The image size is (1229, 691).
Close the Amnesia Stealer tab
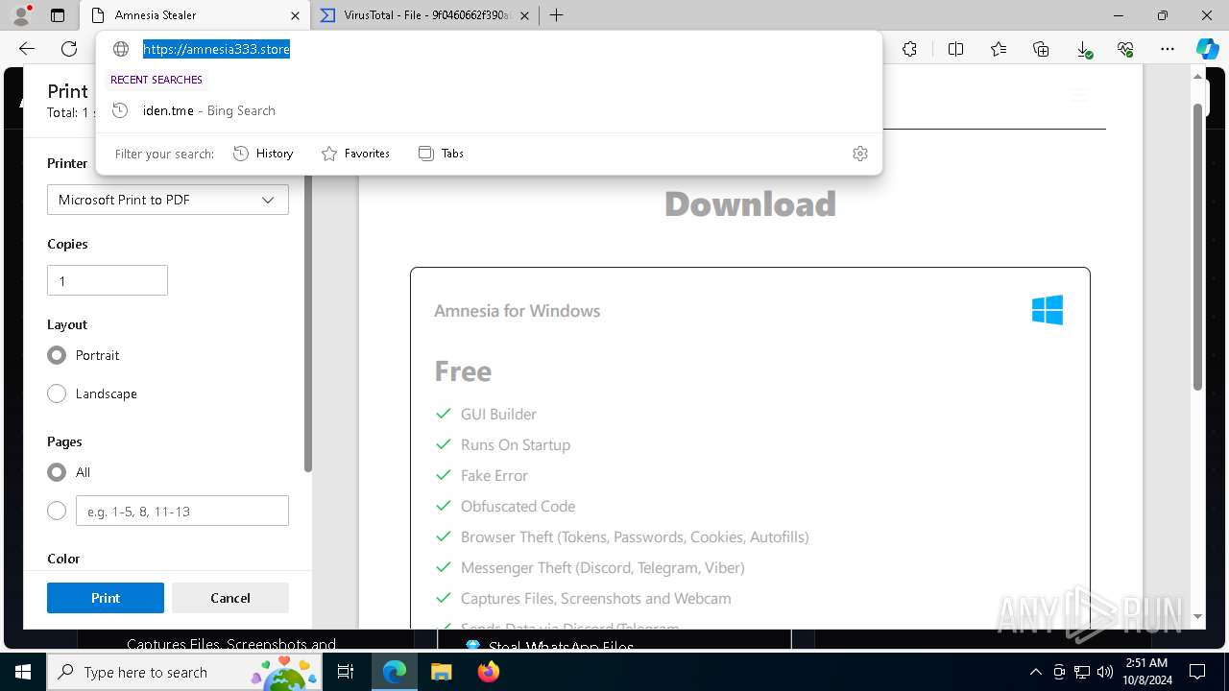click(x=295, y=15)
